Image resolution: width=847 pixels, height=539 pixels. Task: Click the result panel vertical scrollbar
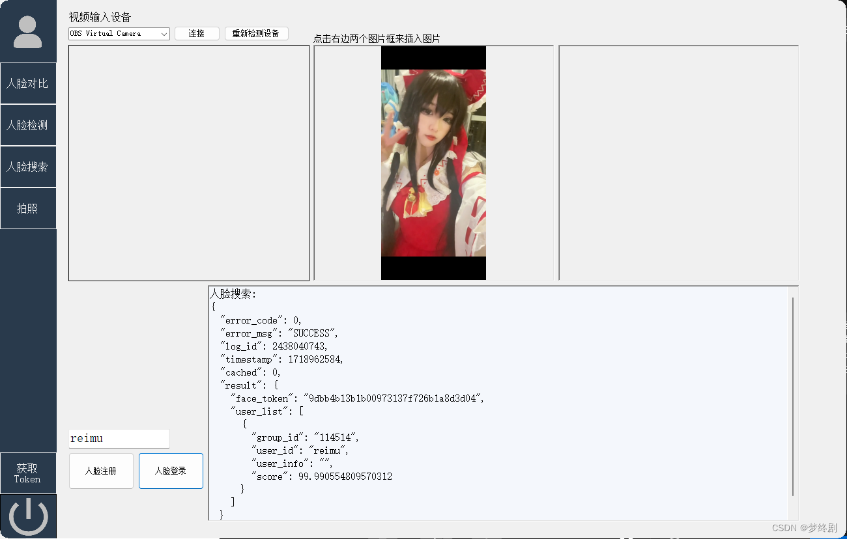coord(793,397)
